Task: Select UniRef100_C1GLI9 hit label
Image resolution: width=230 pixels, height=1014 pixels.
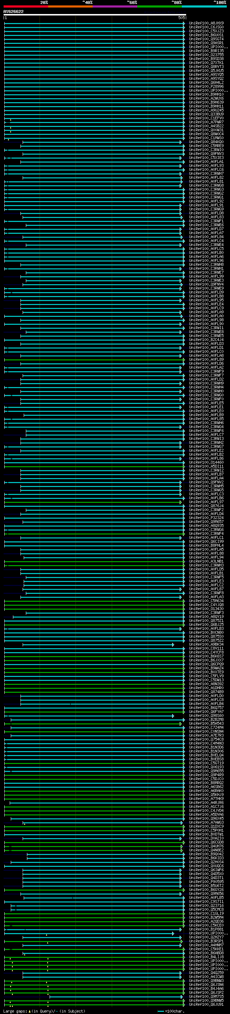Action: point(206,913)
